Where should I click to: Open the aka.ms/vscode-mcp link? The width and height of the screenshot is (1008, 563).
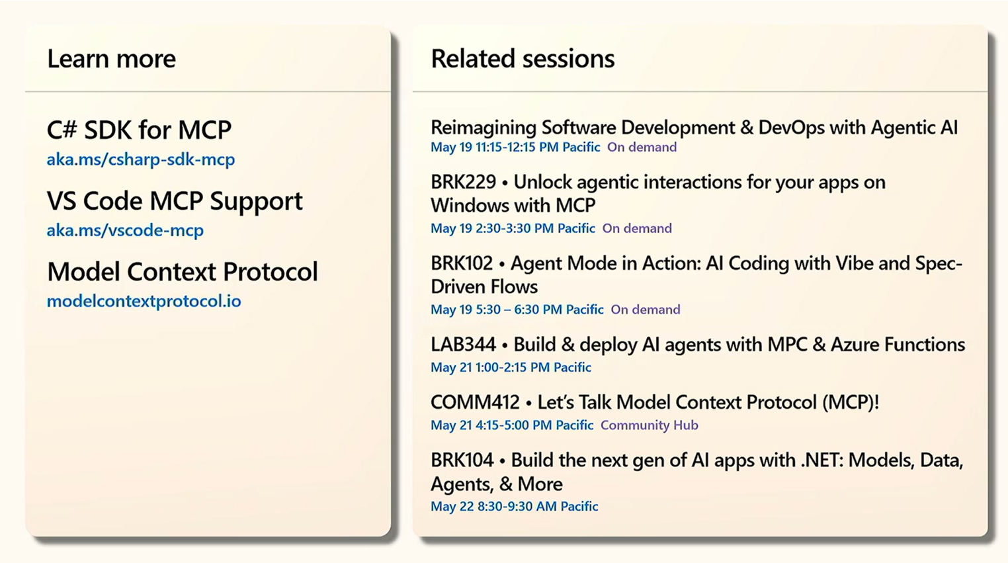coord(125,230)
